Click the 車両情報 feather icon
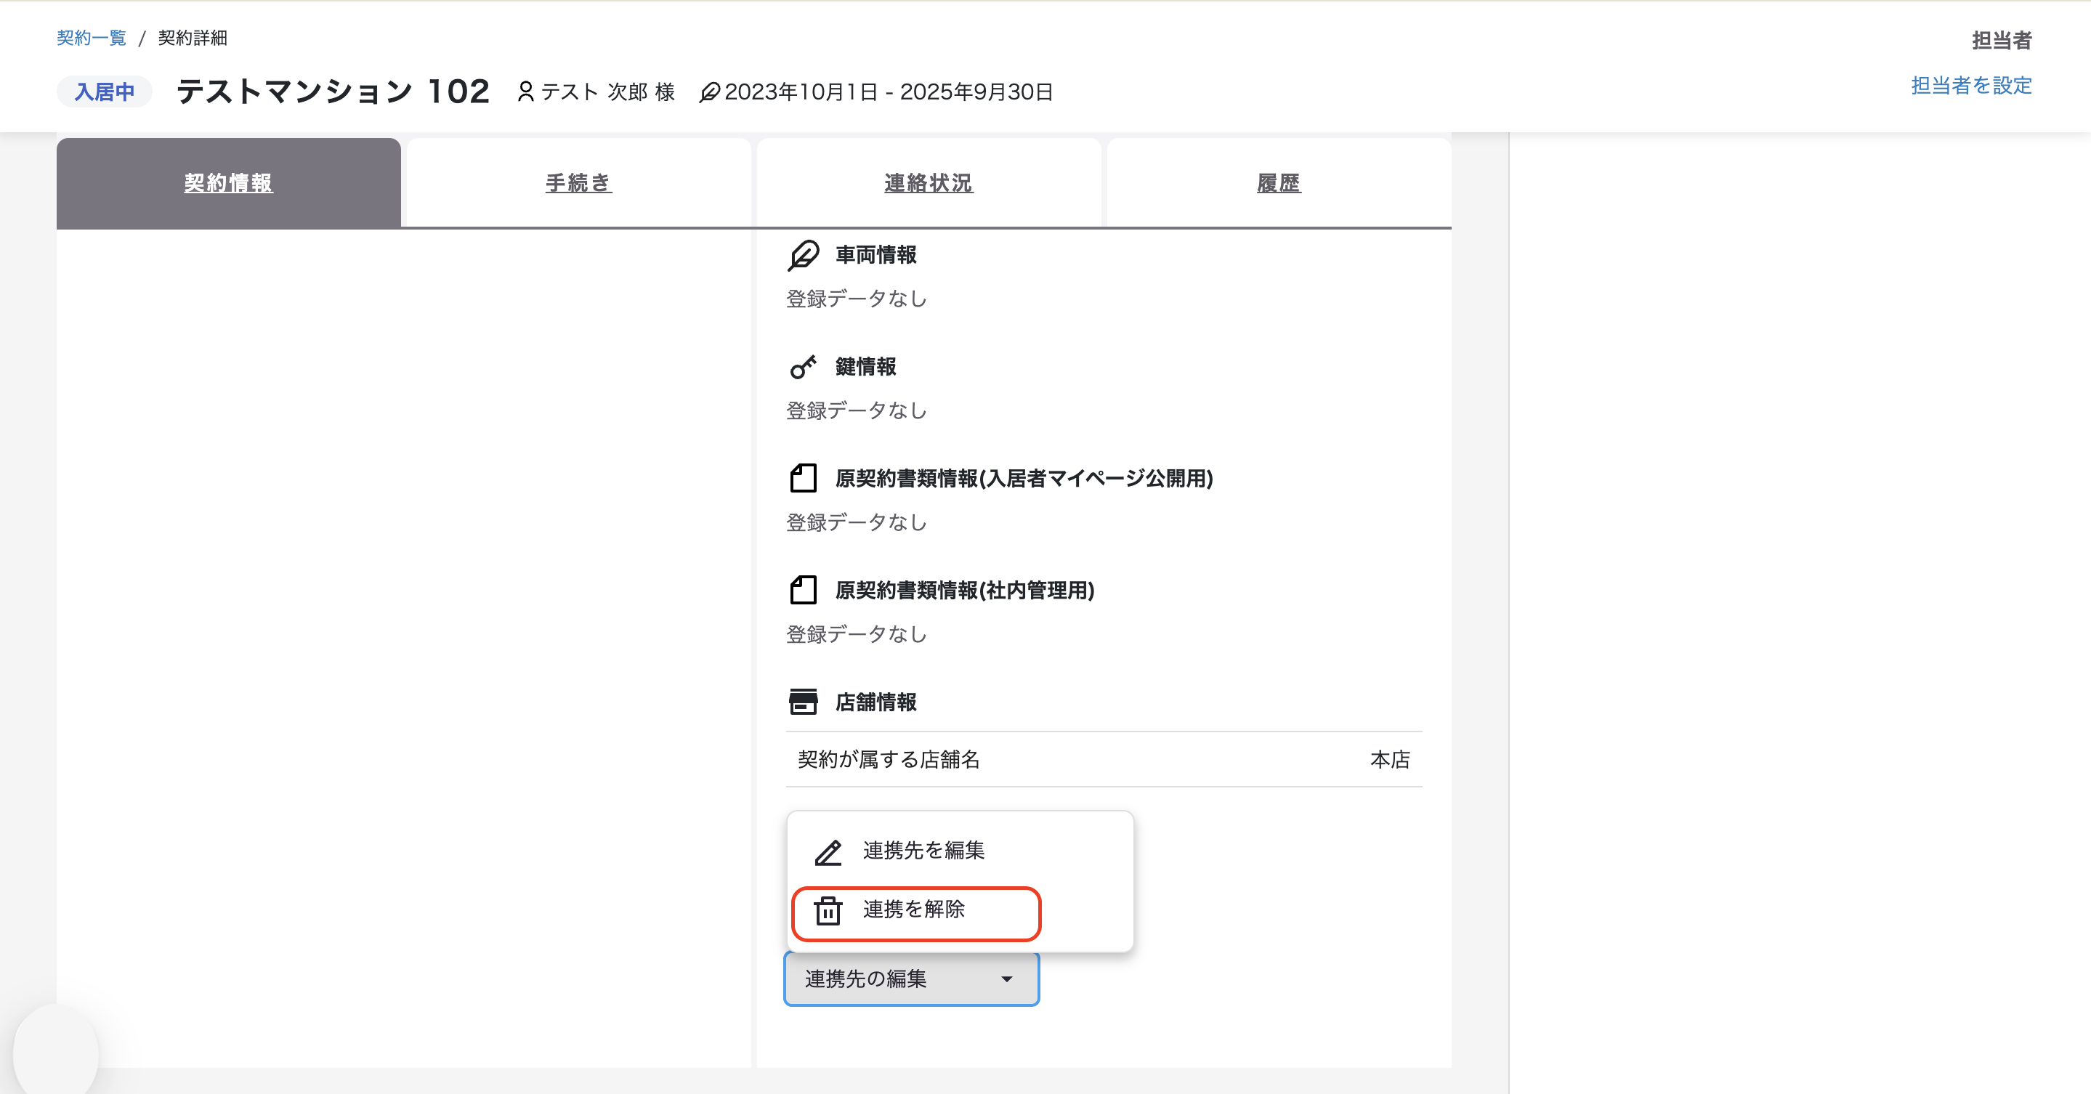Viewport: 2091px width, 1094px height. coord(803,255)
